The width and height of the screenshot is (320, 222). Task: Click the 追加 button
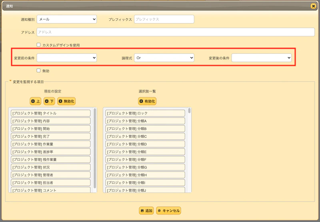click(146, 210)
